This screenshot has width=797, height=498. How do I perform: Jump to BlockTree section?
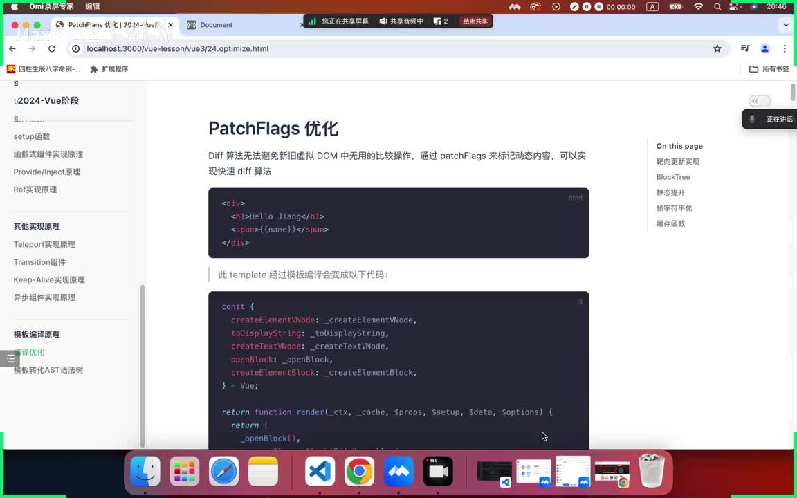coord(673,177)
